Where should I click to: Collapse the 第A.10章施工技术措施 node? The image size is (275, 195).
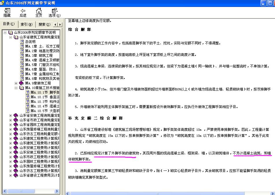(16, 88)
